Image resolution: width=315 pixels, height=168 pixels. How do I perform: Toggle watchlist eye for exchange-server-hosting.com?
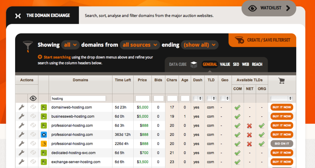tap(33, 161)
